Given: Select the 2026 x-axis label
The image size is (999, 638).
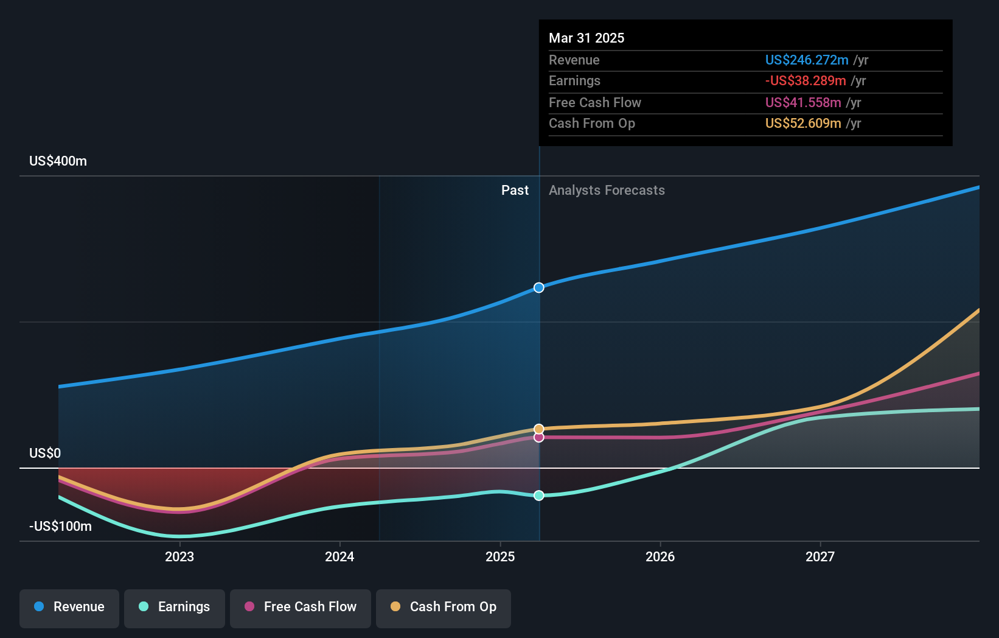Looking at the screenshot, I should tap(660, 556).
